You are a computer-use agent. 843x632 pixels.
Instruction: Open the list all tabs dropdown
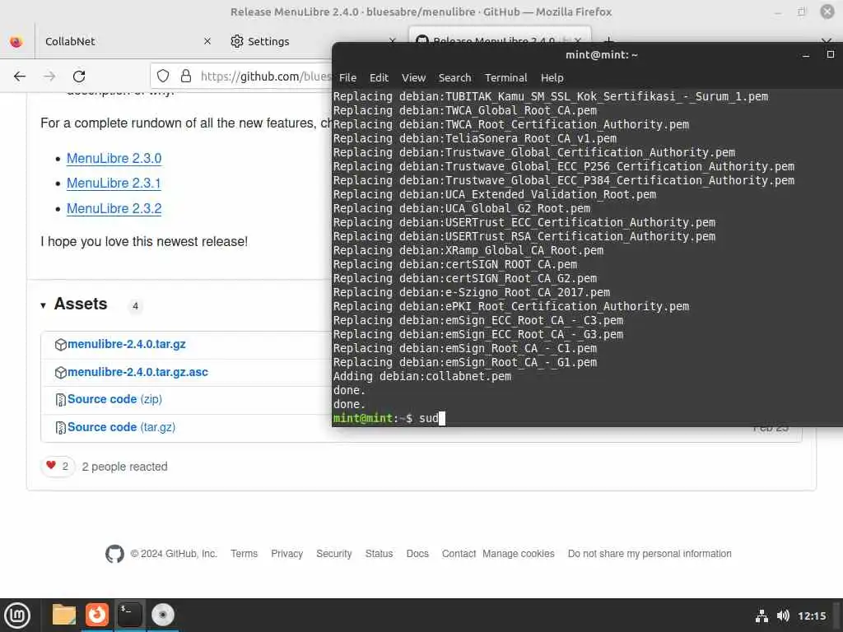tap(826, 39)
